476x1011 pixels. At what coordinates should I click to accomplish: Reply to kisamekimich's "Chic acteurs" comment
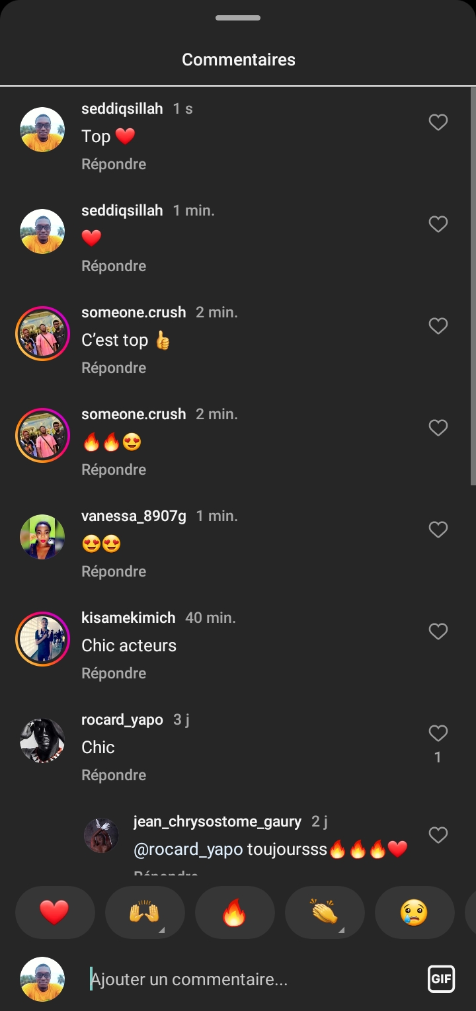pos(114,673)
